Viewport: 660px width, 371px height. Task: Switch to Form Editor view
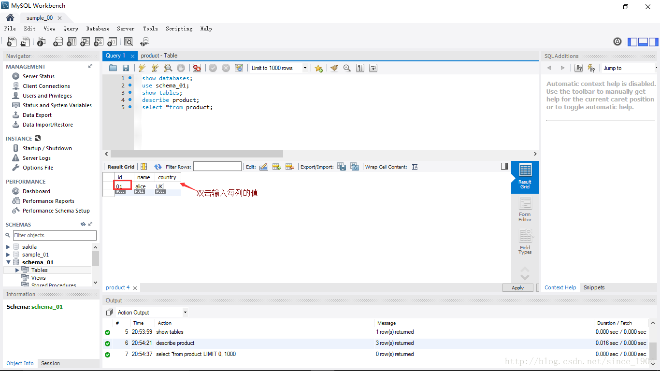[525, 210]
